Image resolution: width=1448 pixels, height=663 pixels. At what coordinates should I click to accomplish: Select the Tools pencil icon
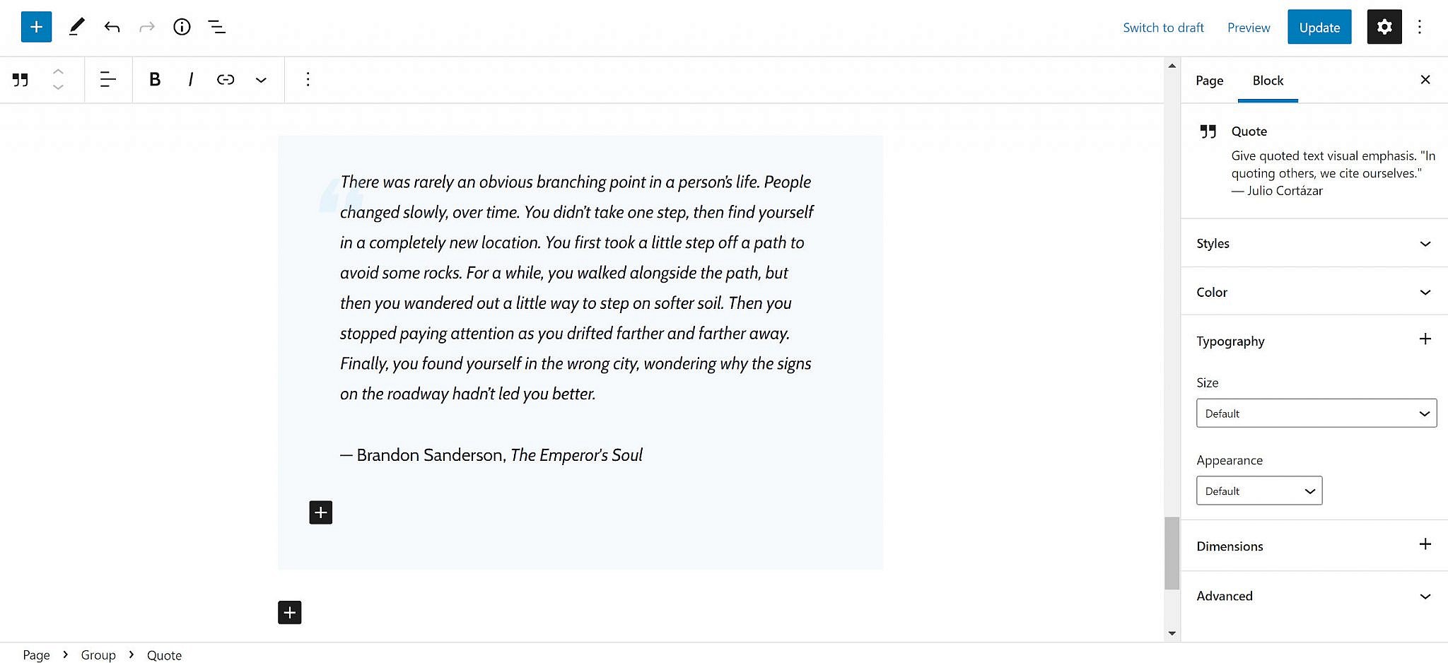[x=76, y=28]
